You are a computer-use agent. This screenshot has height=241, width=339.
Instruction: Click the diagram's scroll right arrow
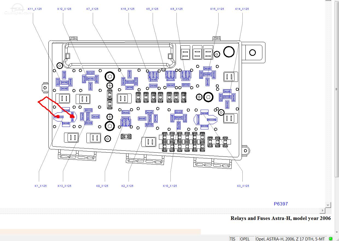(x=323, y=210)
